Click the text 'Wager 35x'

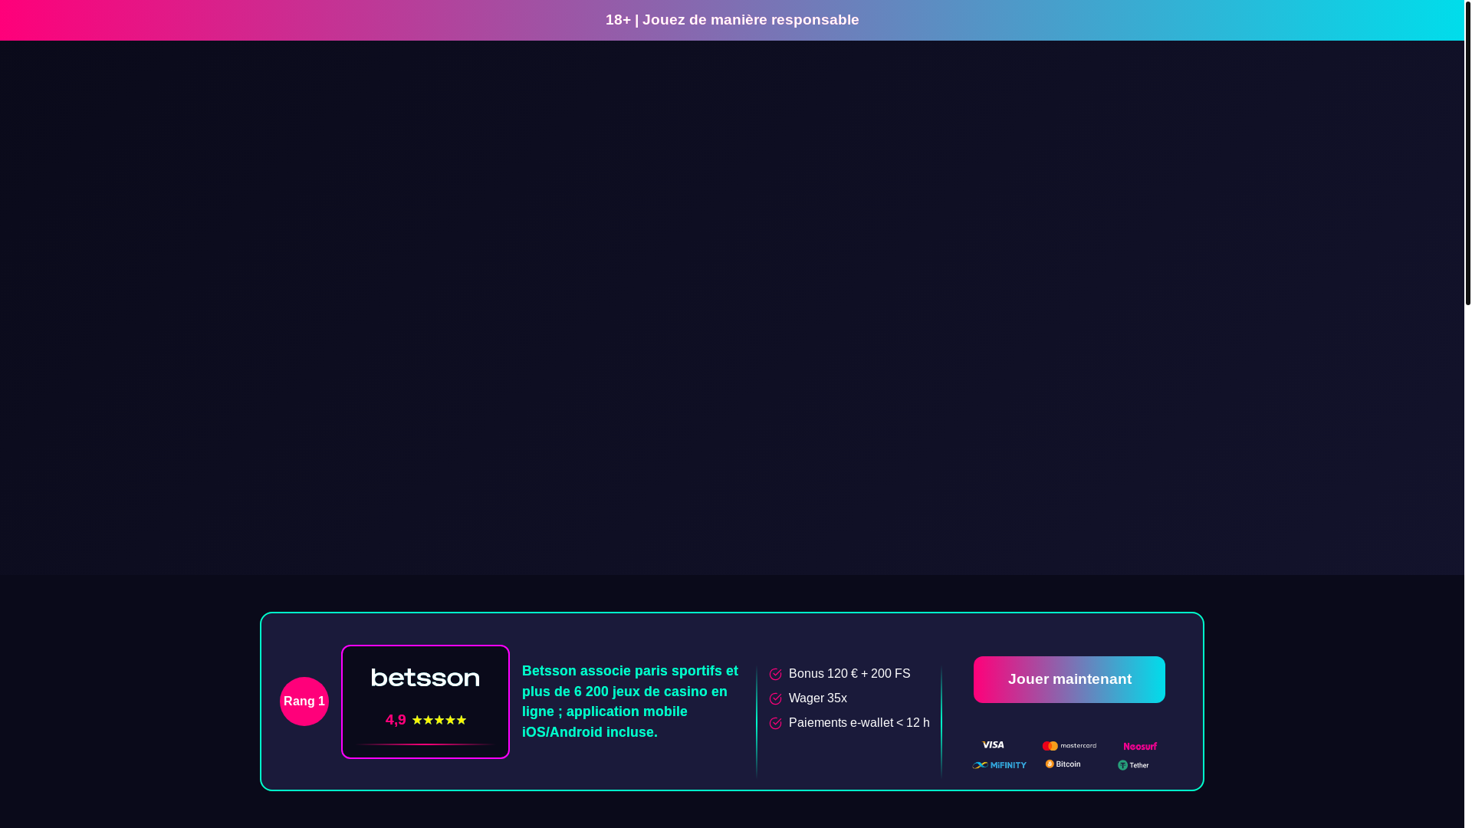pyautogui.click(x=817, y=698)
